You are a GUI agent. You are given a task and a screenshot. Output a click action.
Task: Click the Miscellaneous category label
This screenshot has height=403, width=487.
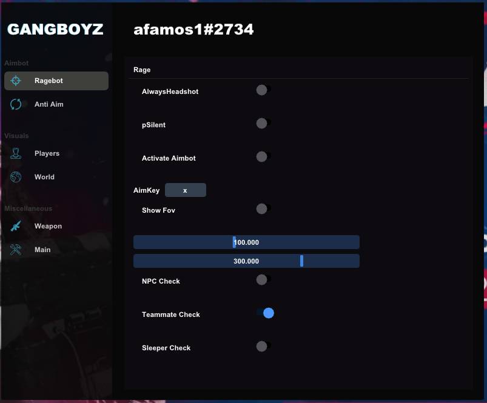pyautogui.click(x=29, y=208)
